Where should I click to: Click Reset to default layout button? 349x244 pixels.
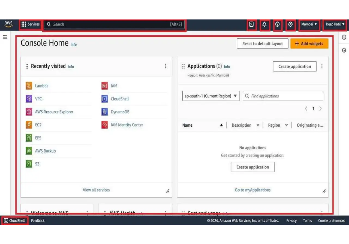tap(262, 44)
